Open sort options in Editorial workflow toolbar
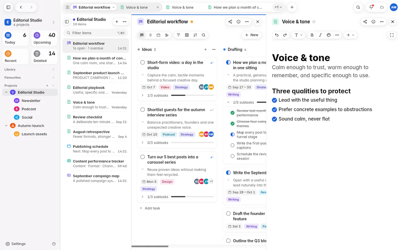Viewport: 401px width, 250px height. (x=195, y=35)
